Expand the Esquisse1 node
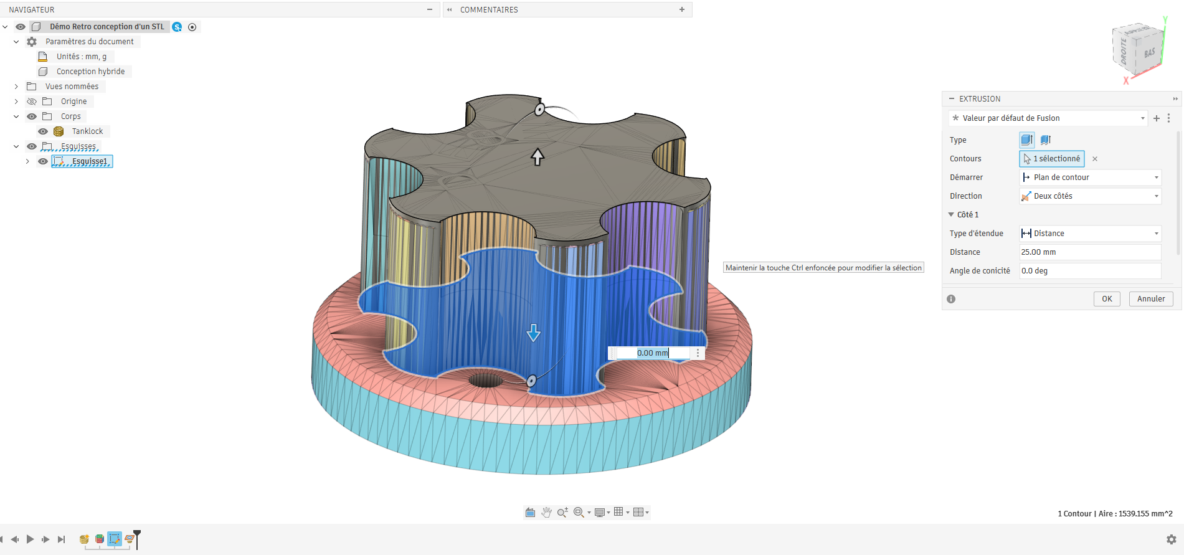 coord(28,161)
